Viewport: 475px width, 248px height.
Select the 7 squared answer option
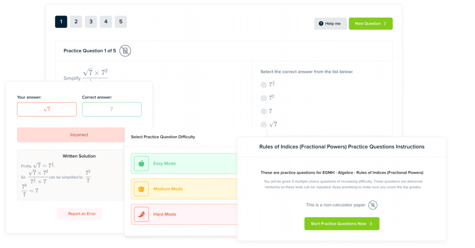coord(264,98)
